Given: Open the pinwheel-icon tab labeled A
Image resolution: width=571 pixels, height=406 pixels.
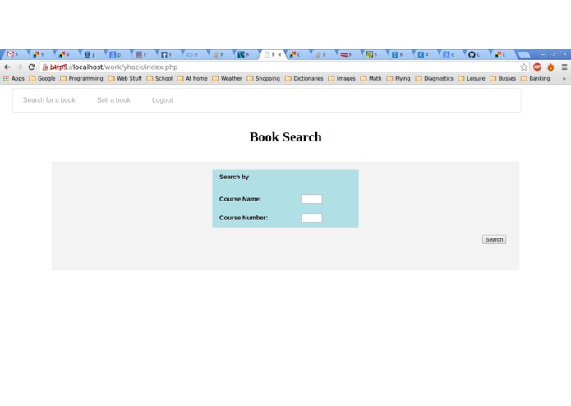Looking at the screenshot, I should (64, 54).
